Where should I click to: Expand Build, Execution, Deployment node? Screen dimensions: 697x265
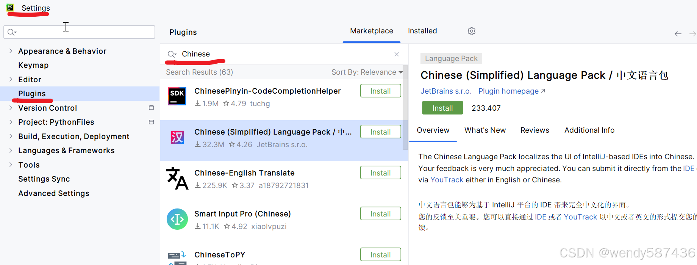click(11, 136)
